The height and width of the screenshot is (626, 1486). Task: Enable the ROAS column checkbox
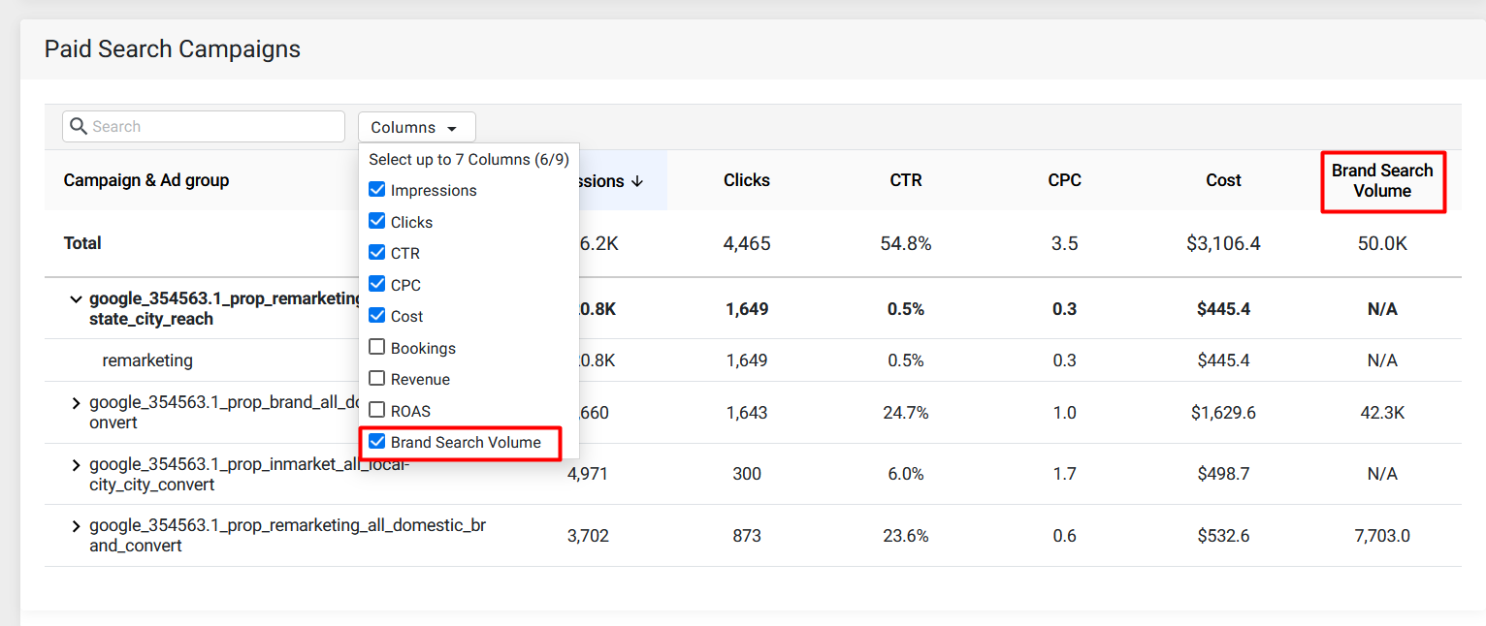tap(377, 411)
